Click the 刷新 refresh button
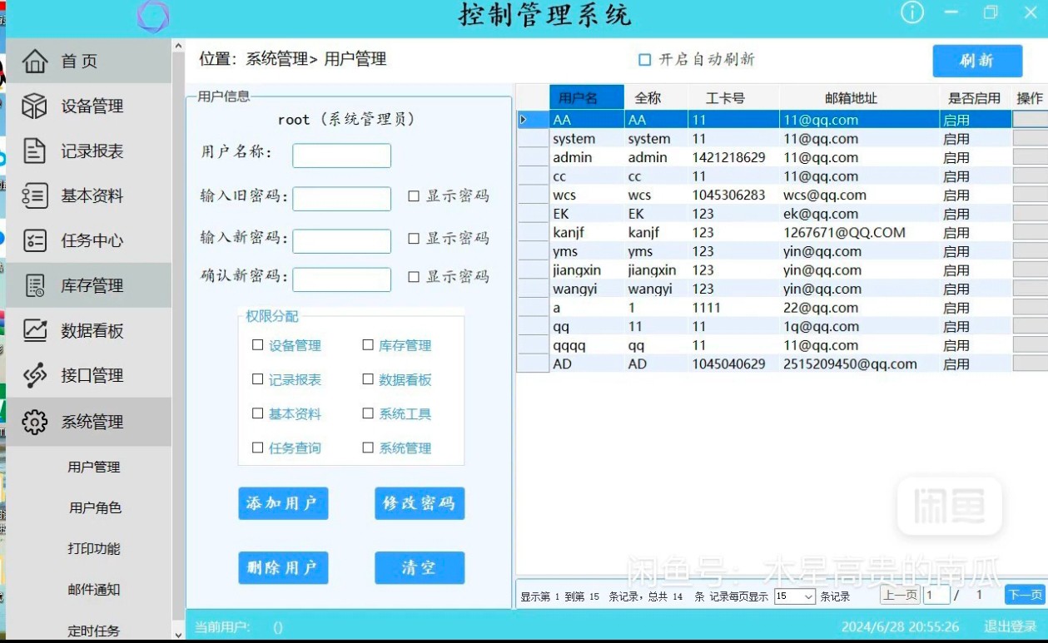The height and width of the screenshot is (643, 1048). pos(977,61)
